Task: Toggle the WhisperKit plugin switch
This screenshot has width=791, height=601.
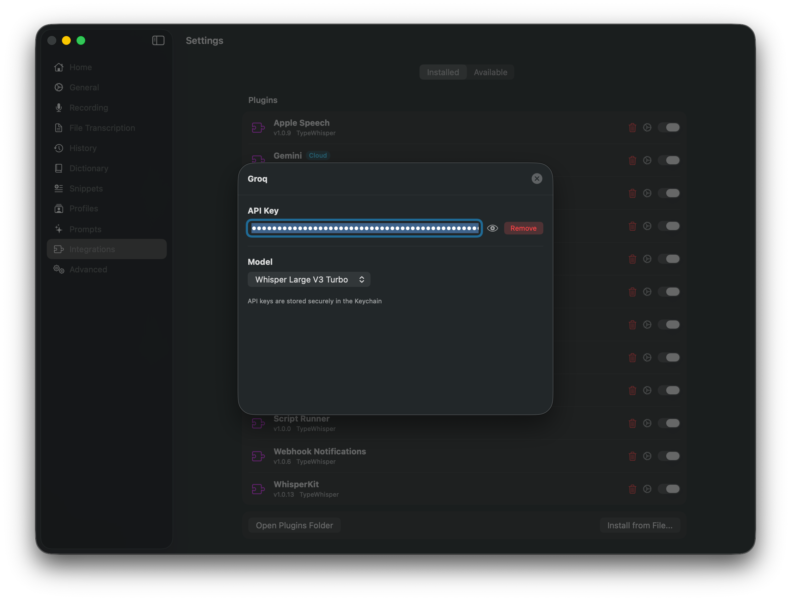Action: (669, 489)
